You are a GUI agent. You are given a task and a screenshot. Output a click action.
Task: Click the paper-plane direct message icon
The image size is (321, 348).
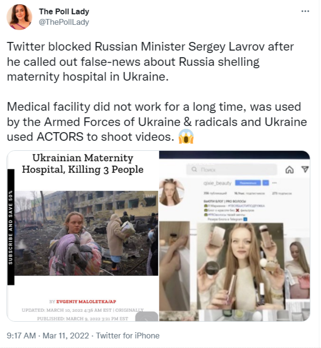305,169
